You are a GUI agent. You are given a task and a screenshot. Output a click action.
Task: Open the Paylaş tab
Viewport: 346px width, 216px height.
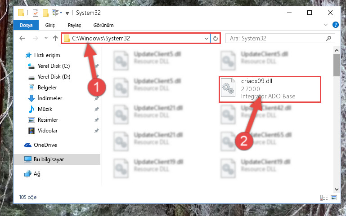point(74,25)
